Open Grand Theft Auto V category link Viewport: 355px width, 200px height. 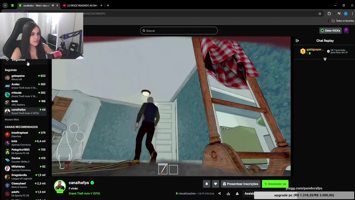84,193
